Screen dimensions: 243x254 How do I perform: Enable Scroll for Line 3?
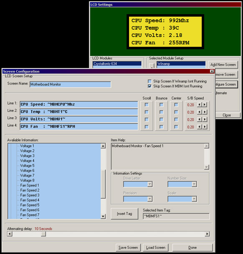pyautogui.click(x=147, y=120)
